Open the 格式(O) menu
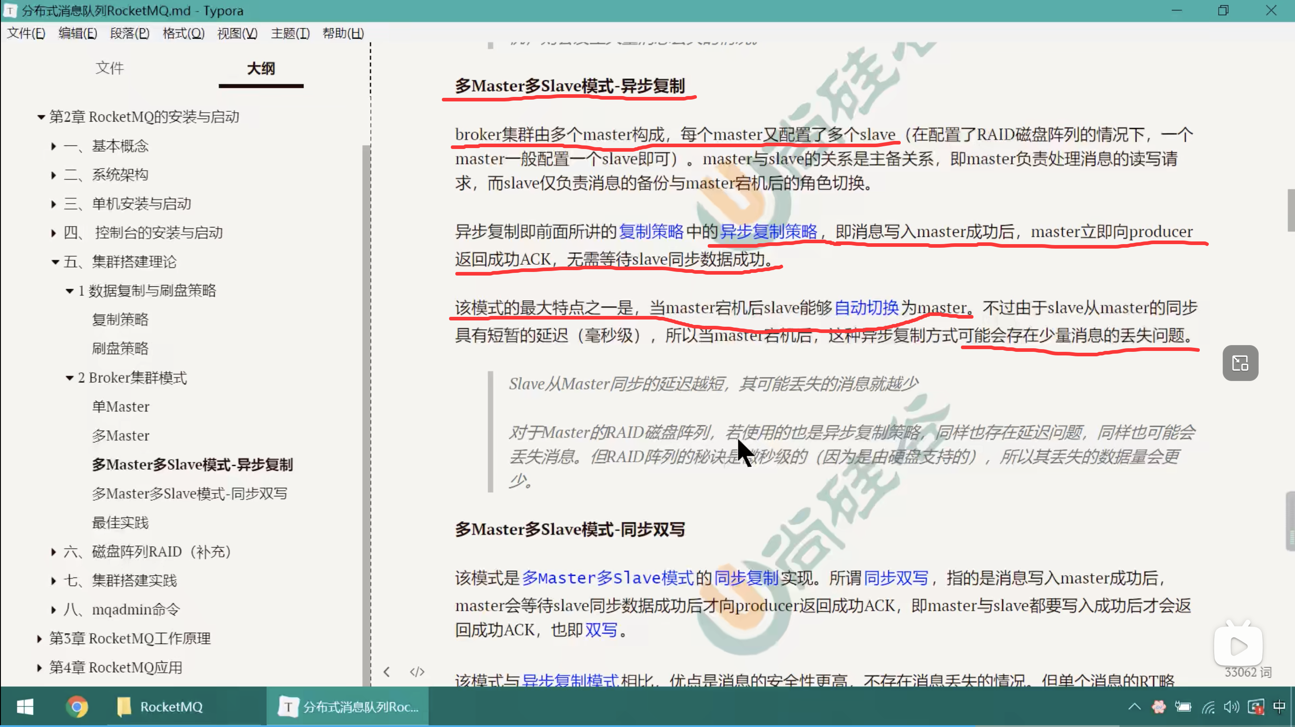 pyautogui.click(x=184, y=33)
